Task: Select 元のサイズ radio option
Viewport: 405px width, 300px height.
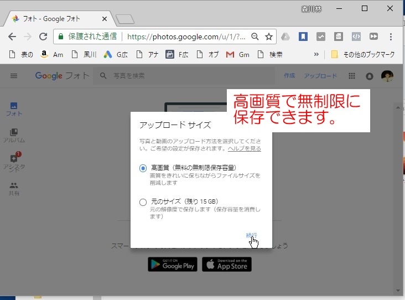Action: (143, 202)
